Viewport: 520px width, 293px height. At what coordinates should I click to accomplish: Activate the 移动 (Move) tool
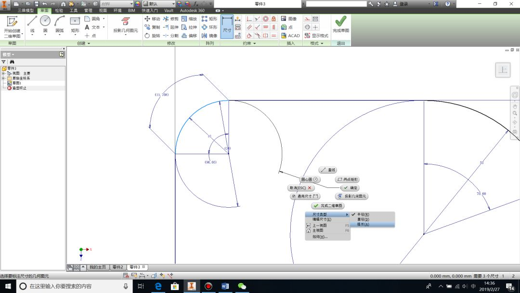click(x=152, y=19)
